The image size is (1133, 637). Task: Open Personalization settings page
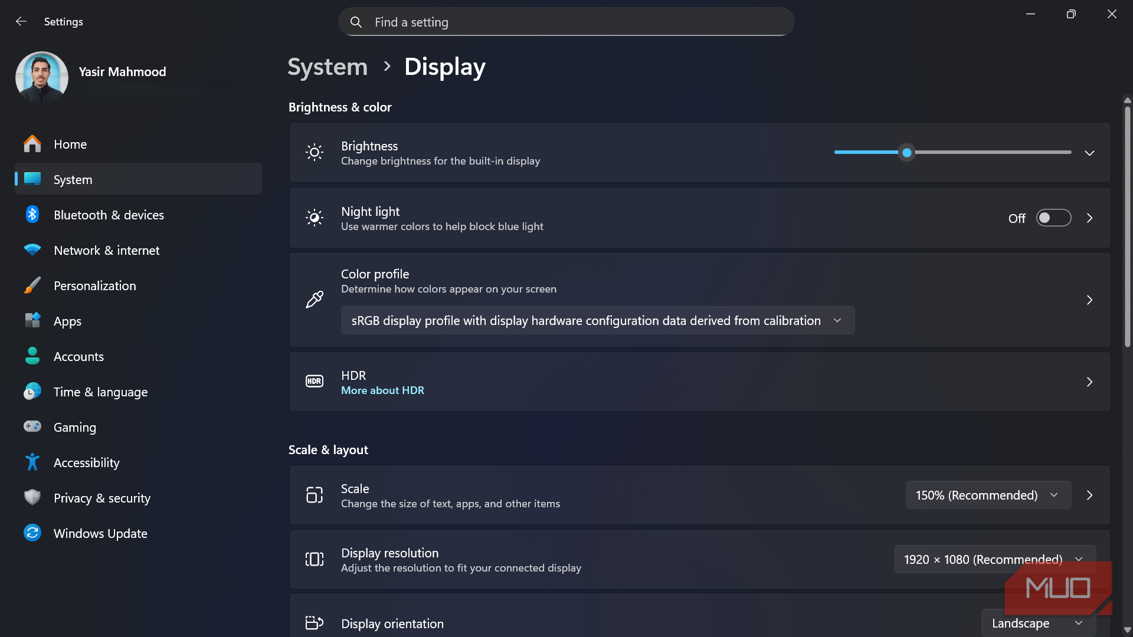click(x=138, y=285)
